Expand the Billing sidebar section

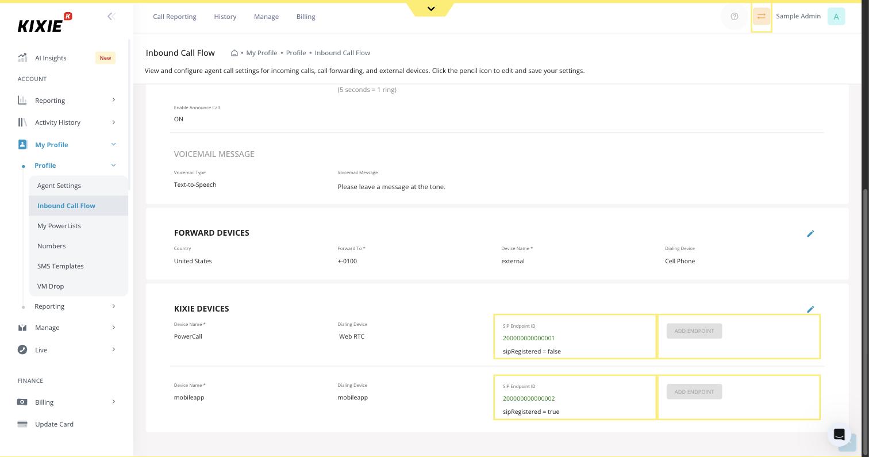click(x=113, y=402)
